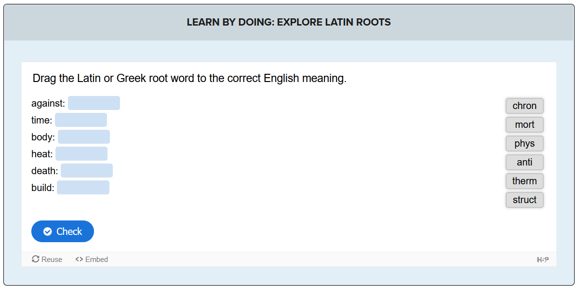This screenshot has height=288, width=577.
Task: Select the 'phys' draggable word
Action: coord(524,143)
